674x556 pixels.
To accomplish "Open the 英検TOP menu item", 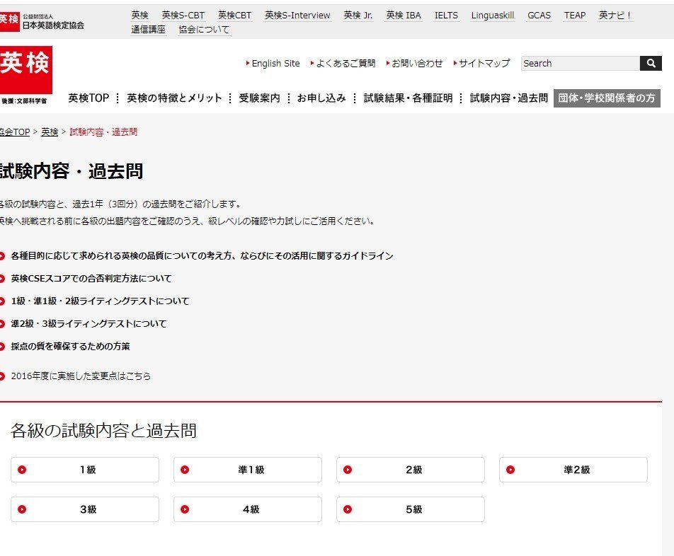I will pos(88,99).
